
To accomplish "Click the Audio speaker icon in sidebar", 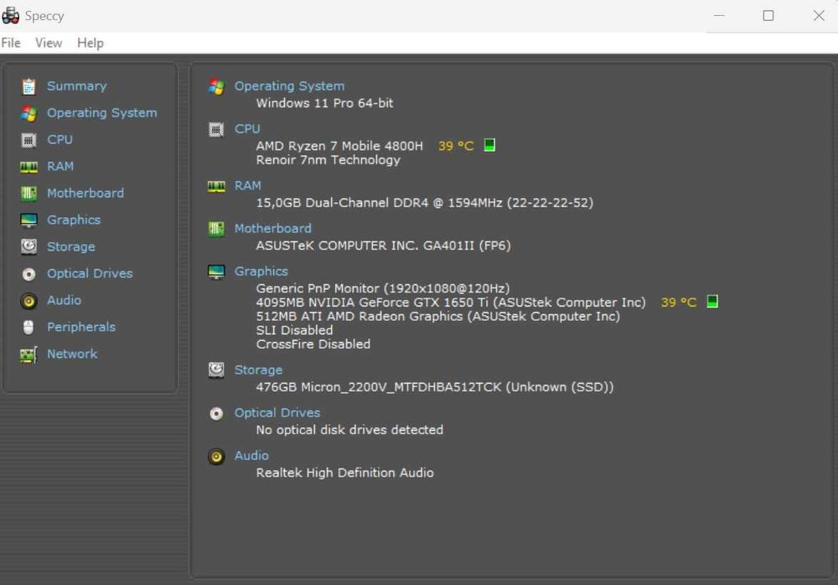I will [x=28, y=301].
